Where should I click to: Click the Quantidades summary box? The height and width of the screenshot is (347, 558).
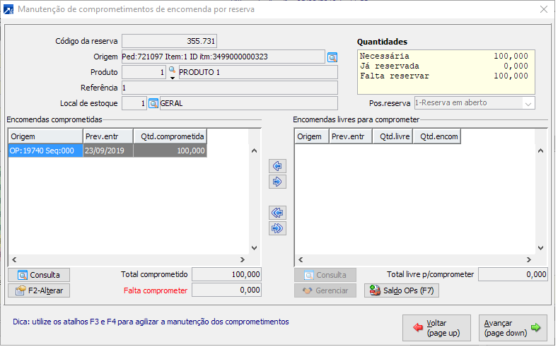pos(446,72)
